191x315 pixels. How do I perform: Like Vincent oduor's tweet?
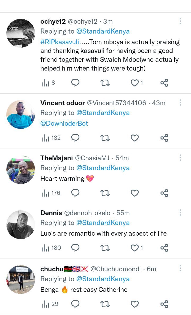pyautogui.click(x=135, y=138)
